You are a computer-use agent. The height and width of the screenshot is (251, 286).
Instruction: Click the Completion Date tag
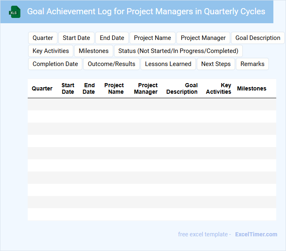click(55, 64)
